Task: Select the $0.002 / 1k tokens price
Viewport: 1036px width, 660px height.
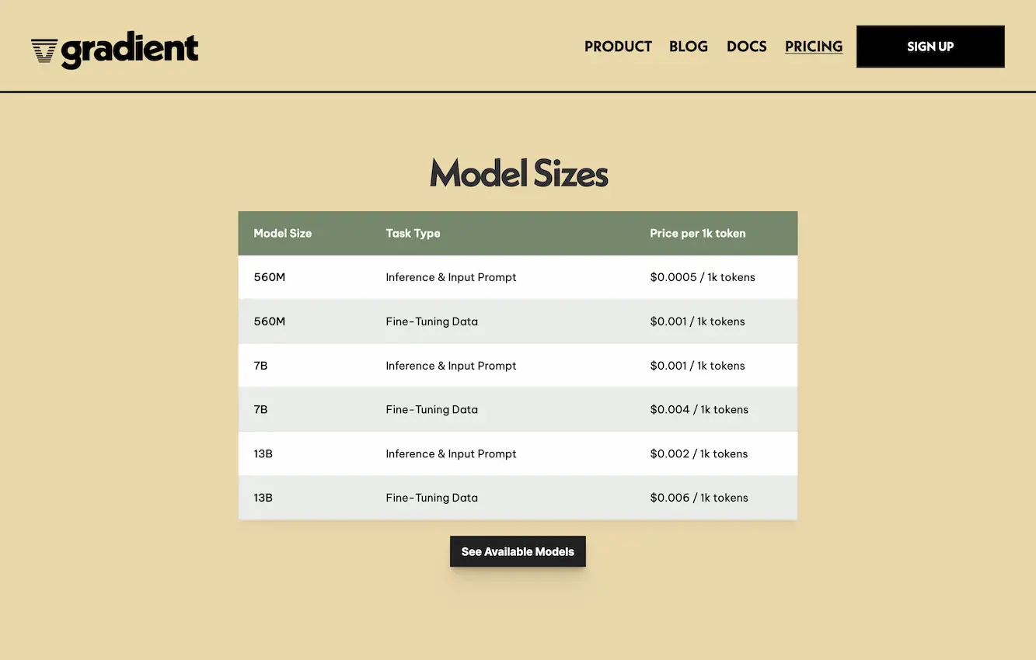Action: (x=699, y=453)
